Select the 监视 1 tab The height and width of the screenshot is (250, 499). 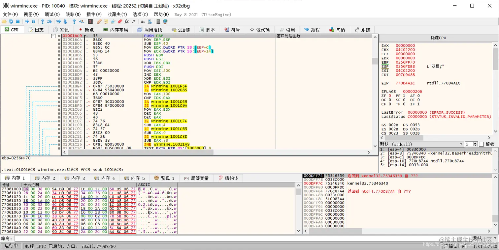(x=164, y=178)
